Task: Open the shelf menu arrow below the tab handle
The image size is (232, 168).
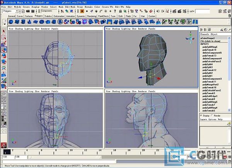Action: [4, 24]
